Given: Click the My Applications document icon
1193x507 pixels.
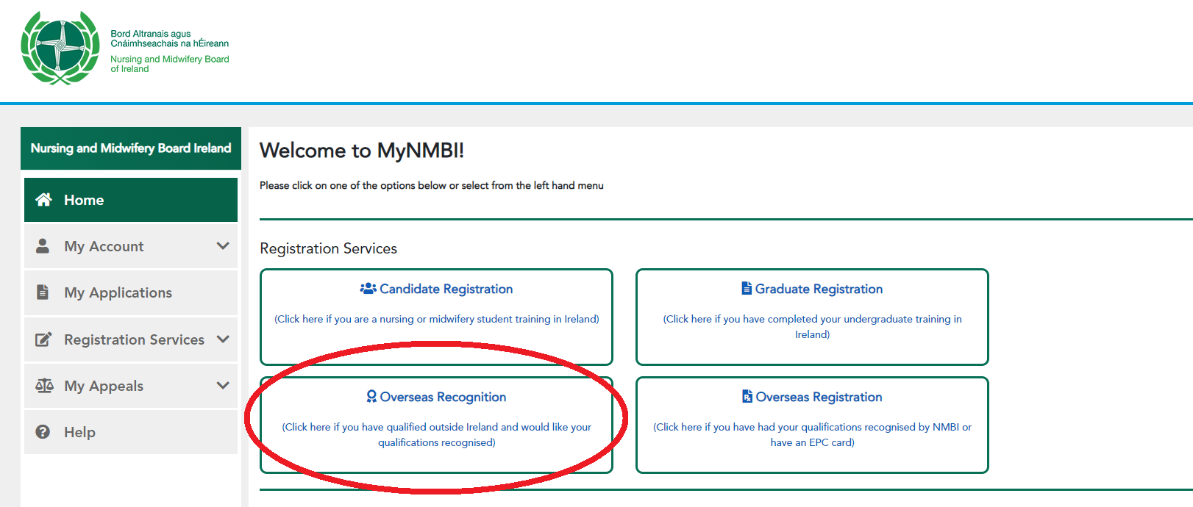Looking at the screenshot, I should pos(43,292).
